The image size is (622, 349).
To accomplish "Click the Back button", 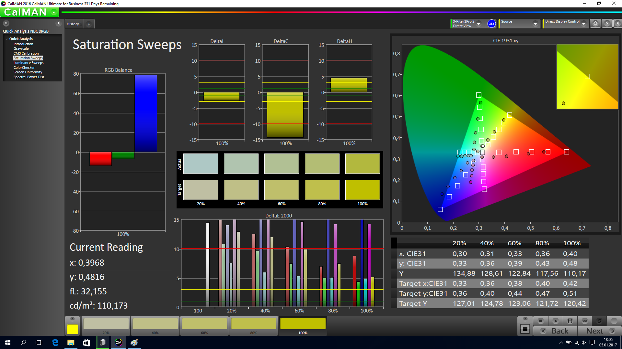I will point(555,331).
